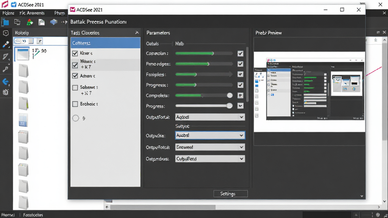Open the Flobns menu
The width and height of the screenshot is (388, 218).
[x=8, y=13]
